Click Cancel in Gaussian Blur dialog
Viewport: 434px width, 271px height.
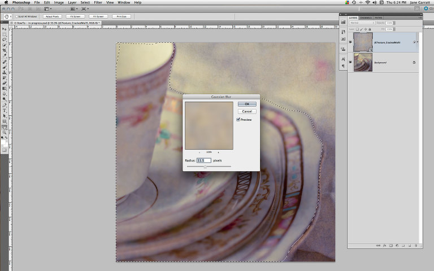tap(247, 111)
